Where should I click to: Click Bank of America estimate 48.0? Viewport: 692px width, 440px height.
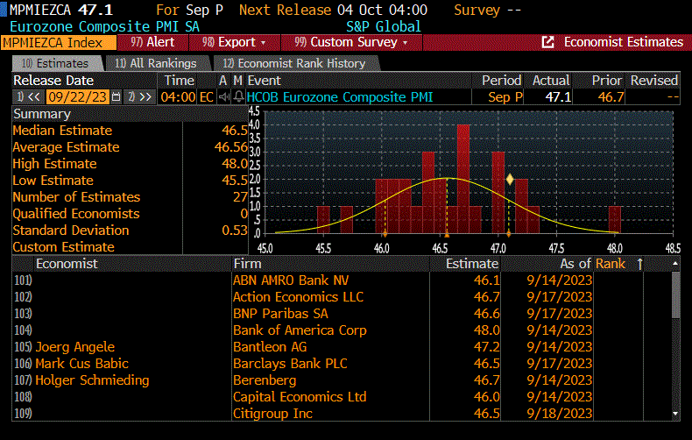[x=487, y=330]
